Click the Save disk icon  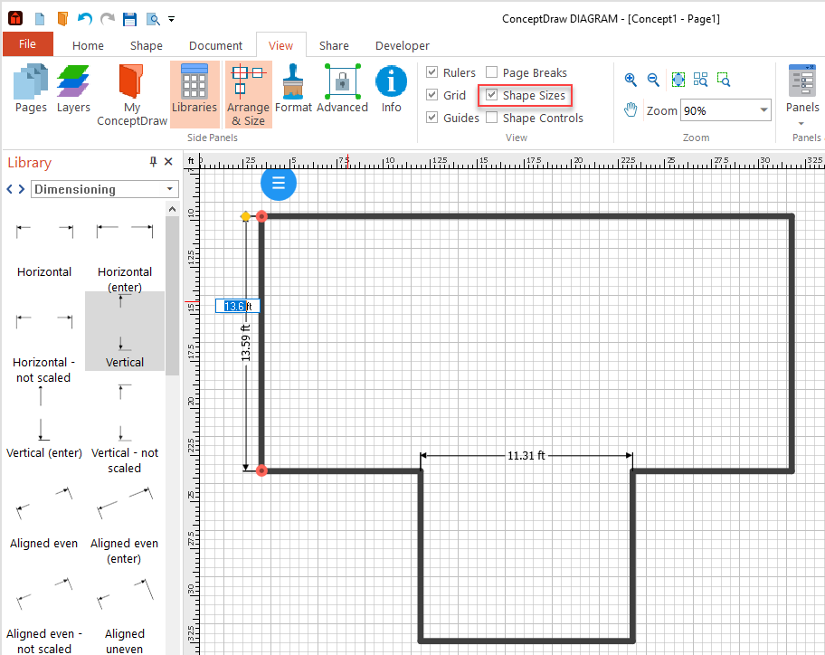pyautogui.click(x=129, y=19)
